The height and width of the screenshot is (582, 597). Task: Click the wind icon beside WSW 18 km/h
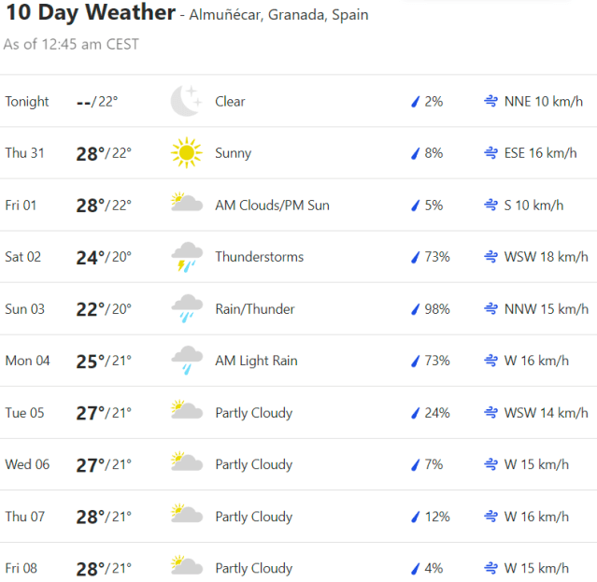tap(490, 257)
